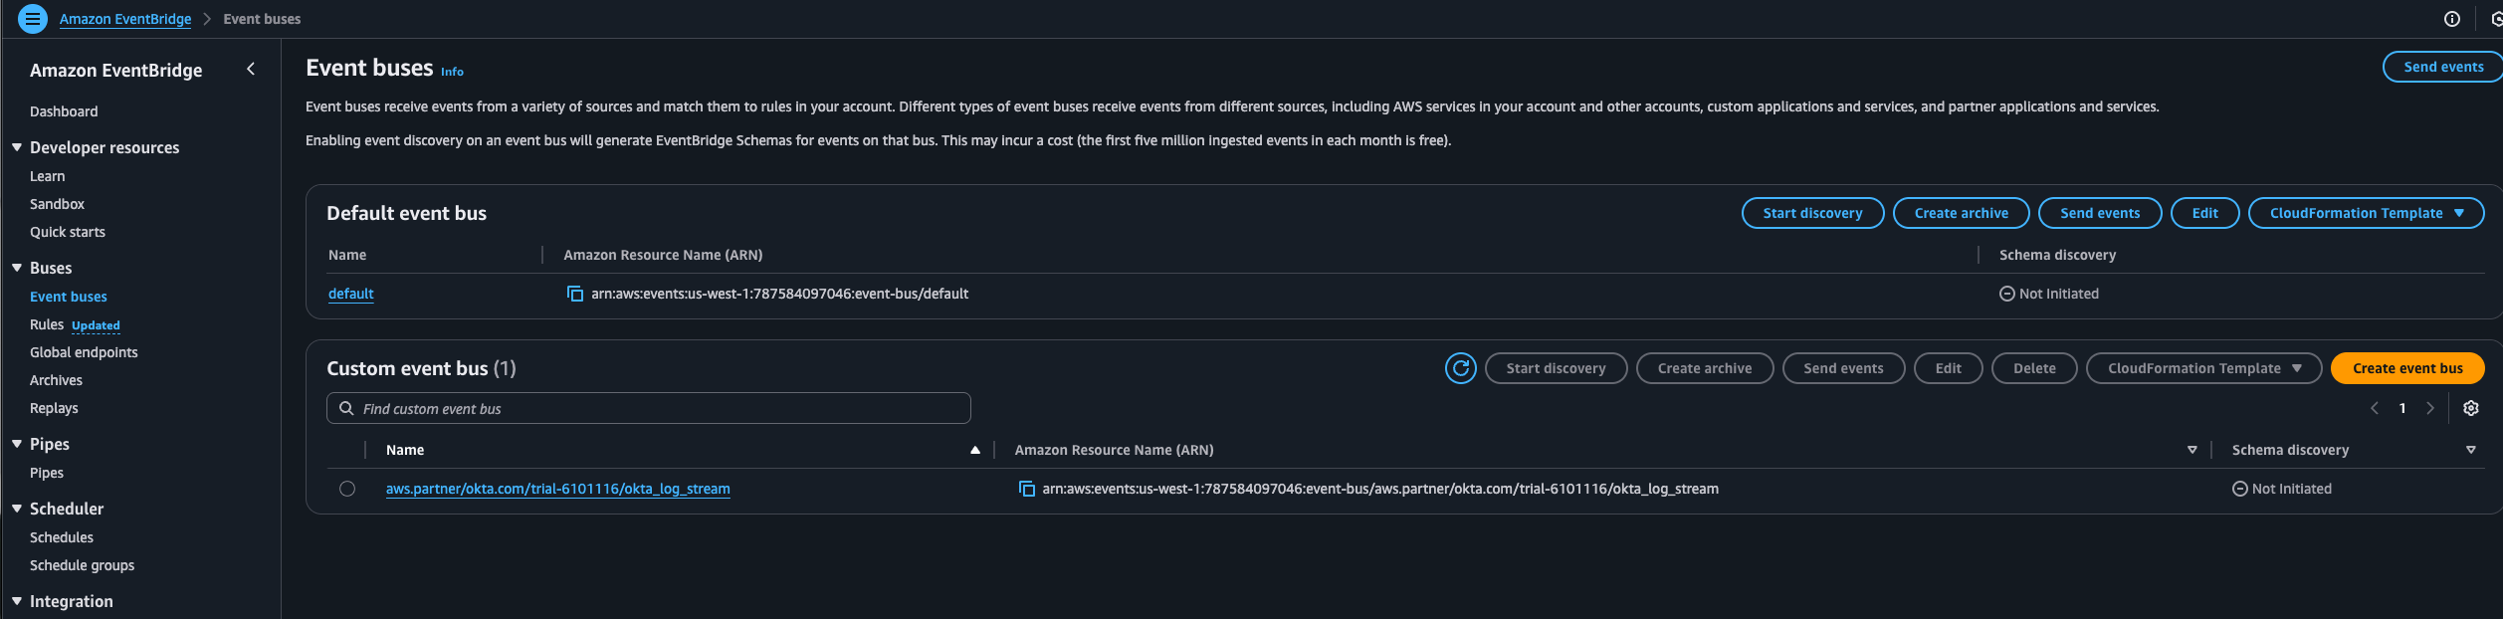This screenshot has width=2503, height=619.
Task: Open table preferences gear icon
Action: [x=2470, y=408]
